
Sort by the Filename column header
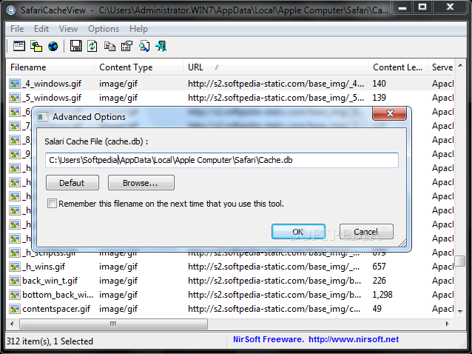(50, 67)
